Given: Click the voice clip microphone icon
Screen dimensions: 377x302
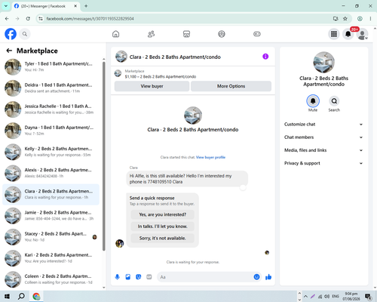Looking at the screenshot, I should (117, 277).
